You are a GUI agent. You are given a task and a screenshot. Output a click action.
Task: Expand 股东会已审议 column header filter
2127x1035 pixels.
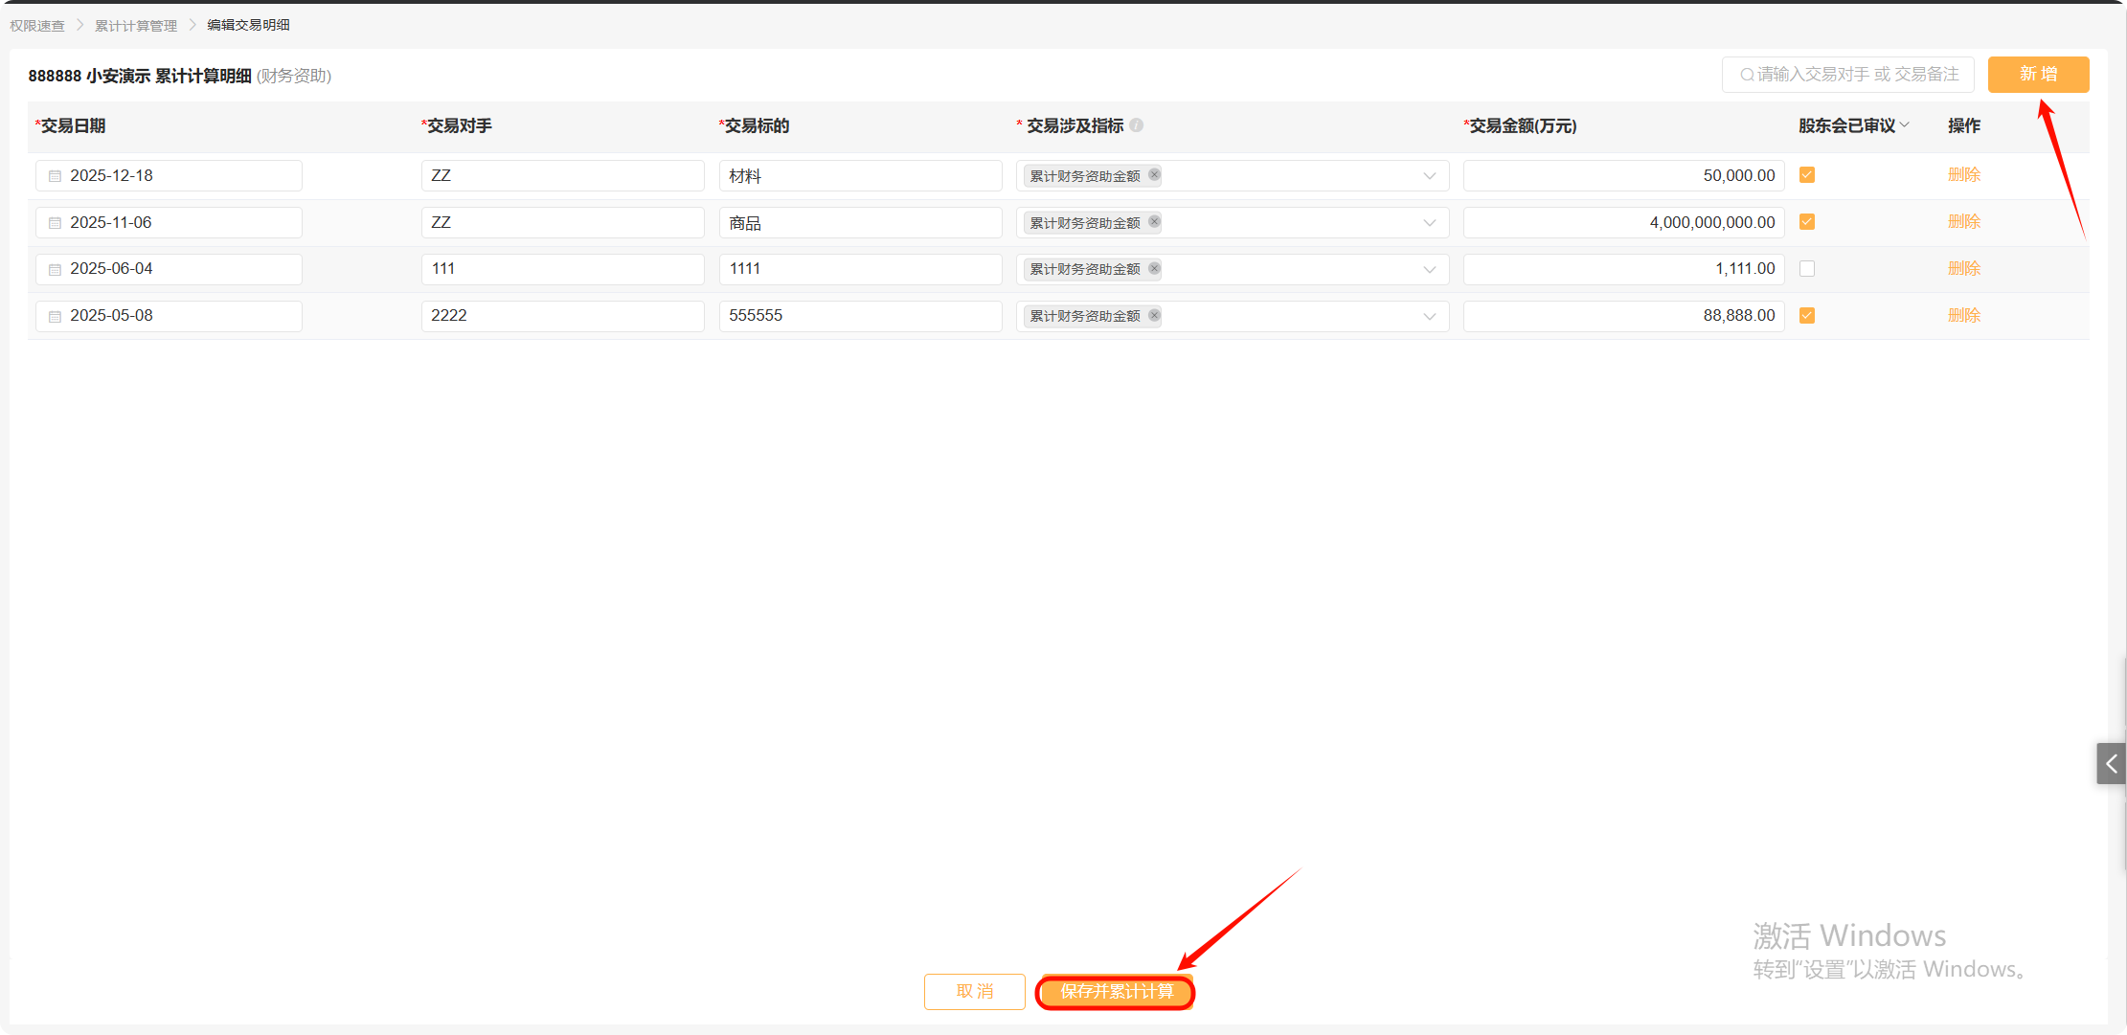[1905, 125]
